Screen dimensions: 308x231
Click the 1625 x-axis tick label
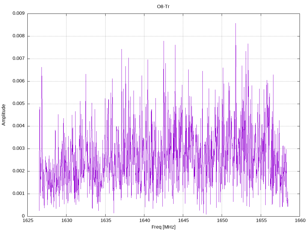coord(28,220)
